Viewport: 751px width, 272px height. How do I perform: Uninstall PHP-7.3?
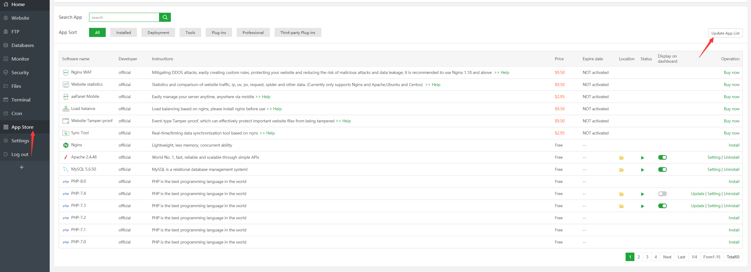point(732,206)
